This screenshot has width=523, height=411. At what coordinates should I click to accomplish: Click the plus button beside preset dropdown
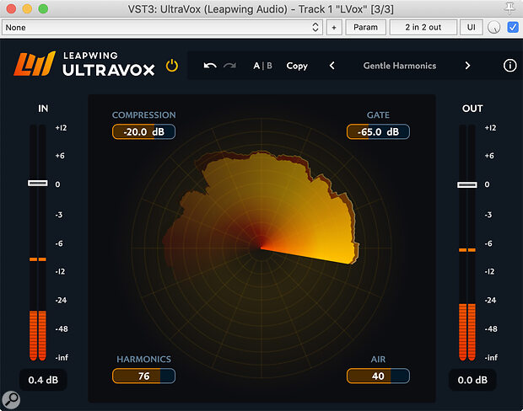[334, 27]
